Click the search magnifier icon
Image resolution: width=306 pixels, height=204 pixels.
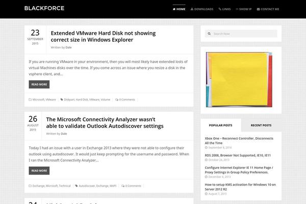pyautogui.click(x=209, y=34)
